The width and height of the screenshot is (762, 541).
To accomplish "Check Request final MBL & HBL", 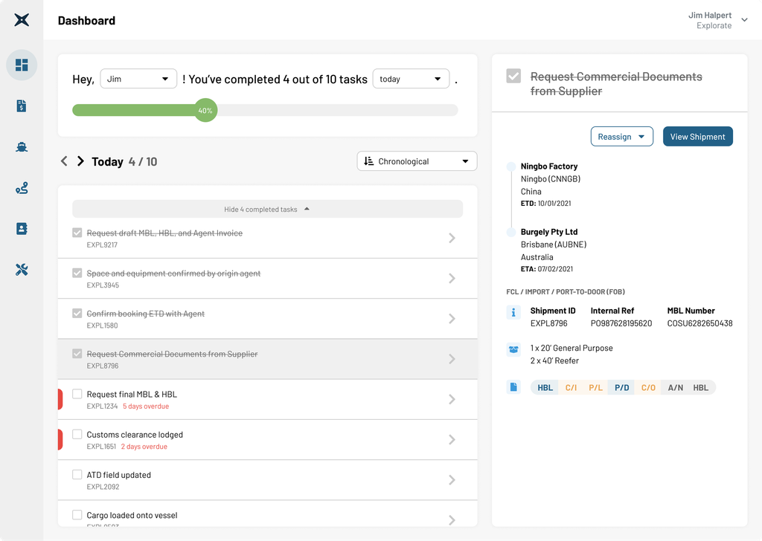I will click(77, 394).
